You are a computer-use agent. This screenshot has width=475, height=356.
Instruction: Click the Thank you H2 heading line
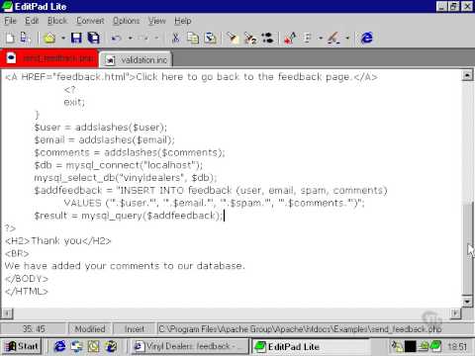58,241
